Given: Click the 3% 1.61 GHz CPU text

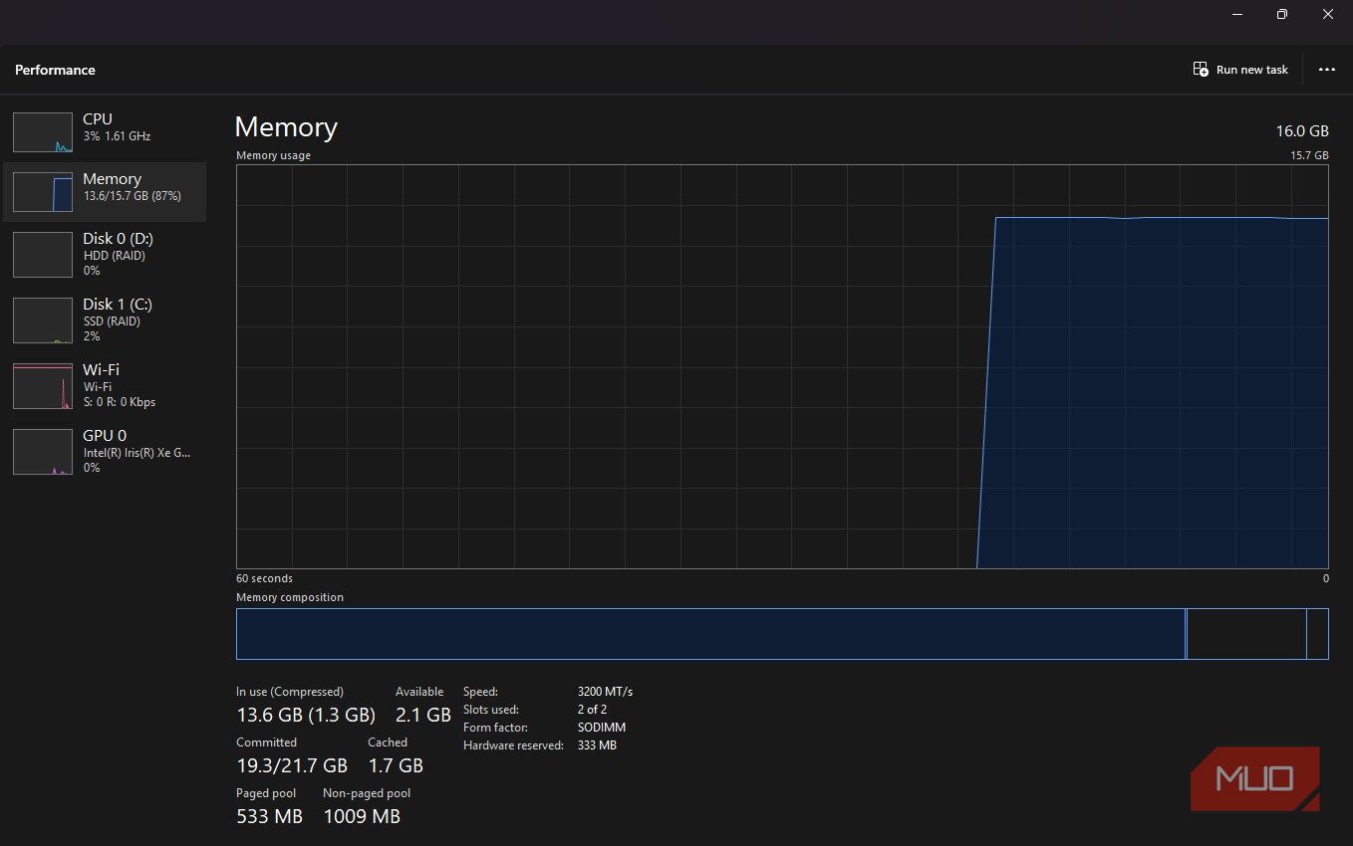Looking at the screenshot, I should click(x=117, y=136).
